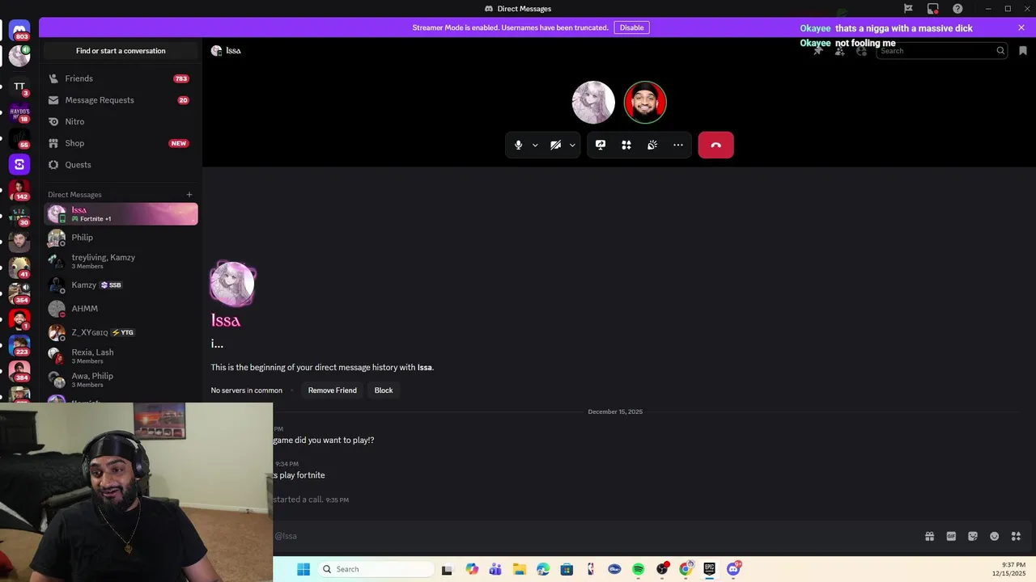Open the flag icon in title bar
The image size is (1036, 582).
pos(908,9)
